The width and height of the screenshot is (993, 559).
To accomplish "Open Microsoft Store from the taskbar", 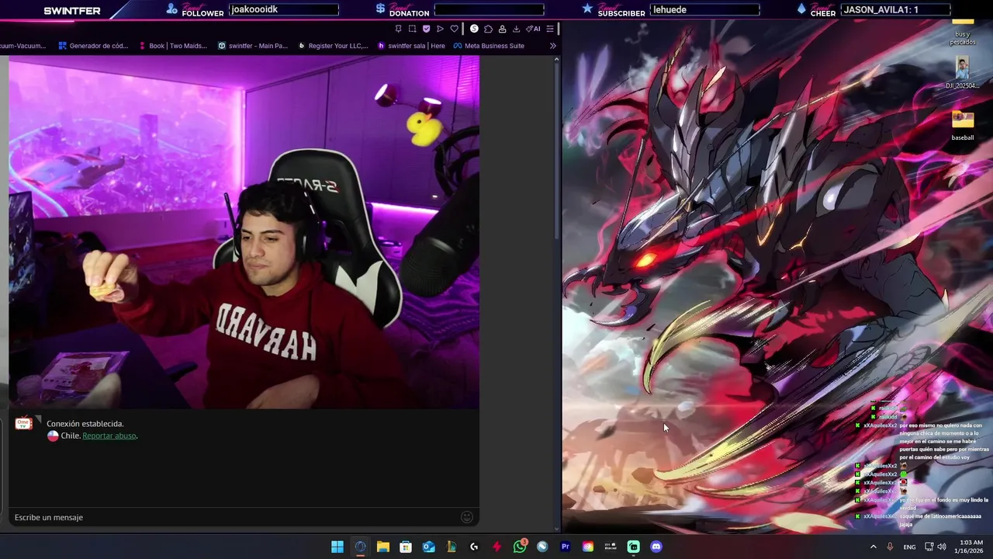I will [x=406, y=547].
